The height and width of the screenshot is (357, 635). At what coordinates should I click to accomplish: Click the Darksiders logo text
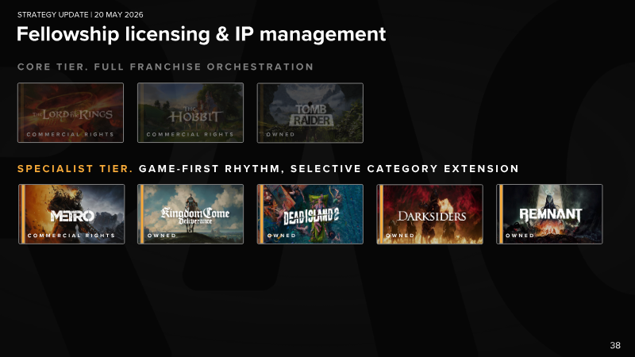click(x=431, y=217)
